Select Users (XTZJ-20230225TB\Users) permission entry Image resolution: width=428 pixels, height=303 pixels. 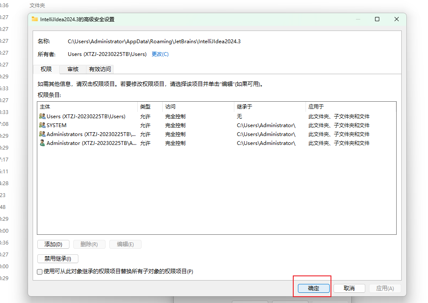[217, 116]
